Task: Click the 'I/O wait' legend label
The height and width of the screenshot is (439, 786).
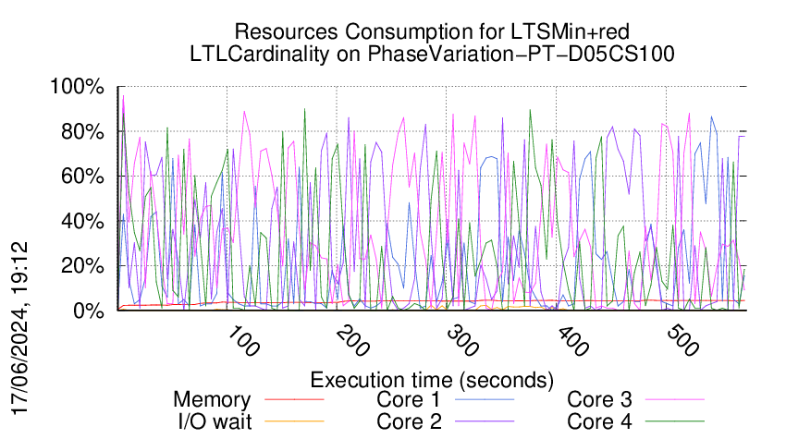Action: 215,421
